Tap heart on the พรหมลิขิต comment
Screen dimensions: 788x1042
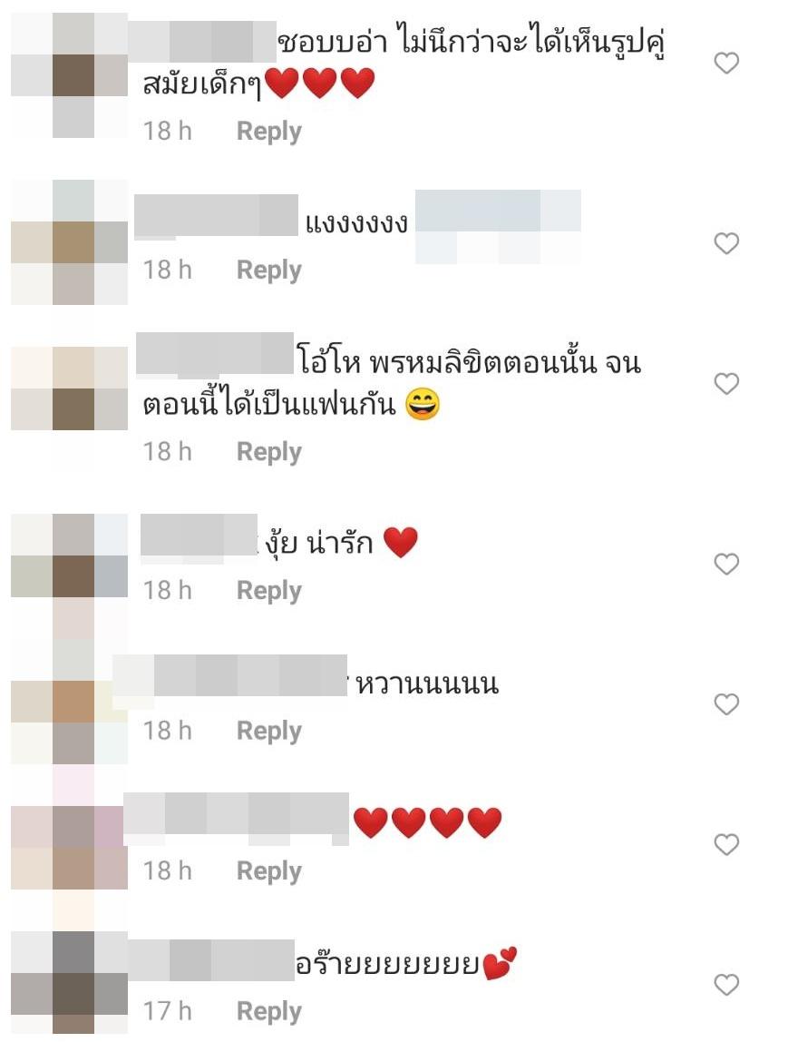[x=726, y=383]
